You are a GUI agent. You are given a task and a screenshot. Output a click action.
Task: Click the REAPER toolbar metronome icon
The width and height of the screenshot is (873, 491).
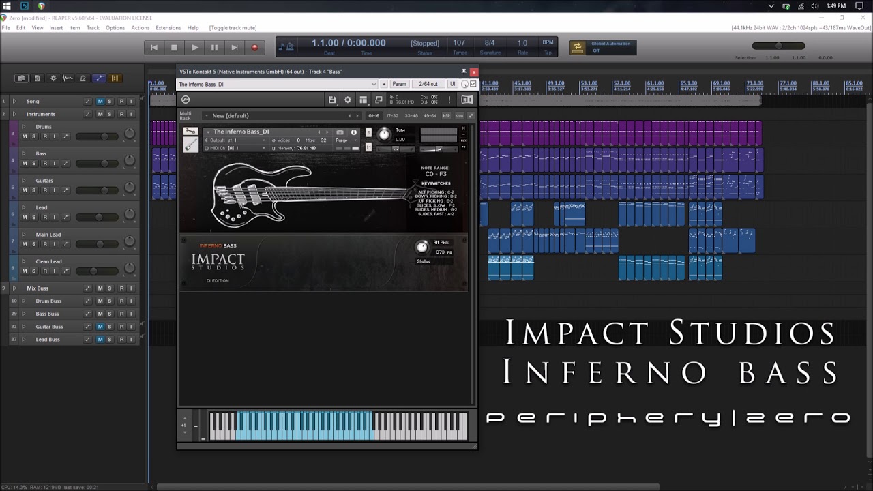(x=83, y=78)
